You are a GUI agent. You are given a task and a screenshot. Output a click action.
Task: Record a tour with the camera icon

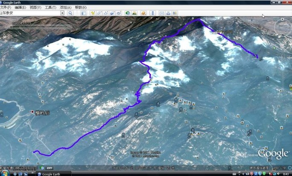(x=119, y=13)
